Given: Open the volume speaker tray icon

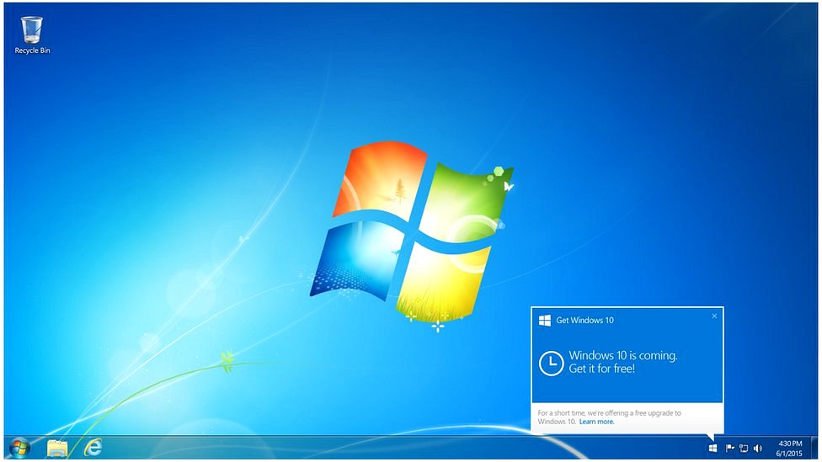Looking at the screenshot, I should pyautogui.click(x=757, y=449).
